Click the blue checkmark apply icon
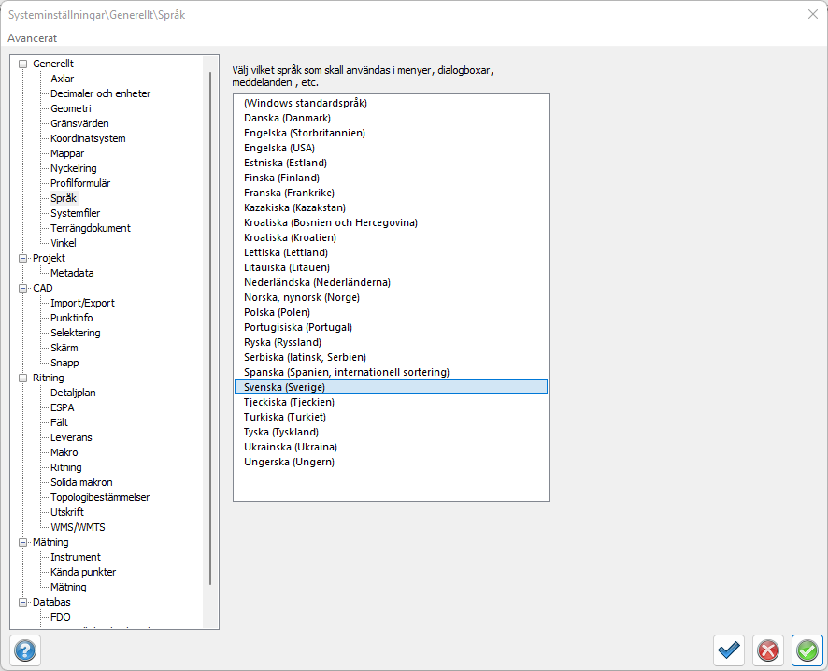 [x=728, y=650]
